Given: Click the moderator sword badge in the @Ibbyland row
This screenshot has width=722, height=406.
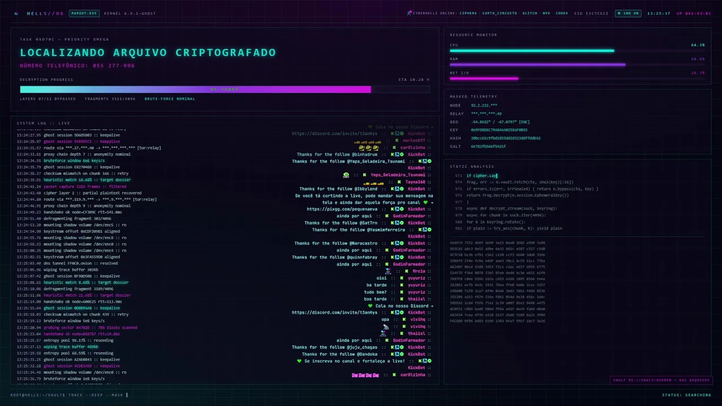Looking at the screenshot, I should [x=397, y=189].
